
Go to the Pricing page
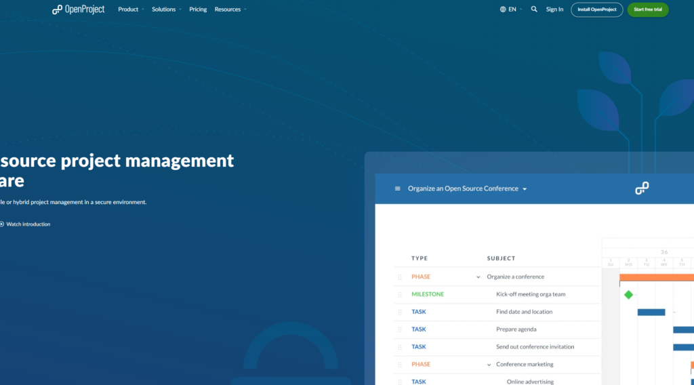click(x=198, y=9)
